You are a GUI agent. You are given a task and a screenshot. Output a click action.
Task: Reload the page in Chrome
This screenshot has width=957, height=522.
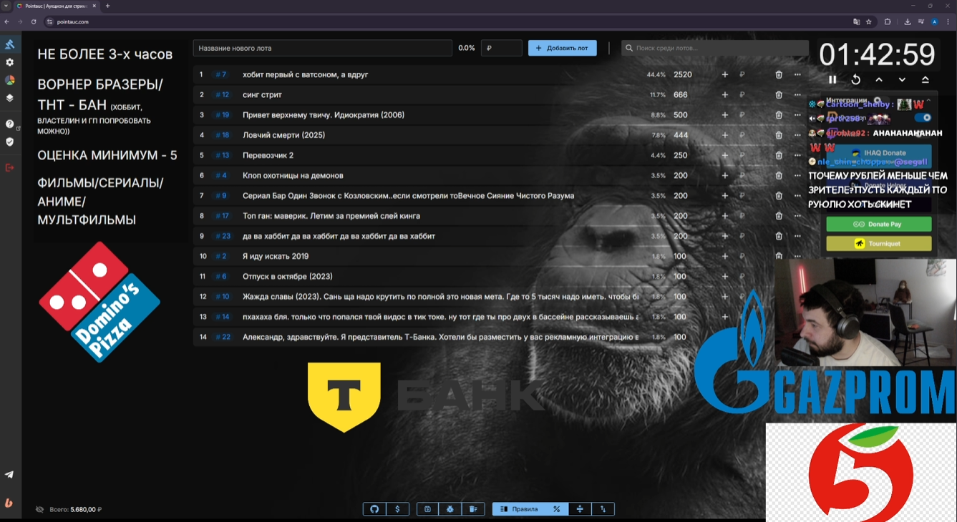point(33,21)
